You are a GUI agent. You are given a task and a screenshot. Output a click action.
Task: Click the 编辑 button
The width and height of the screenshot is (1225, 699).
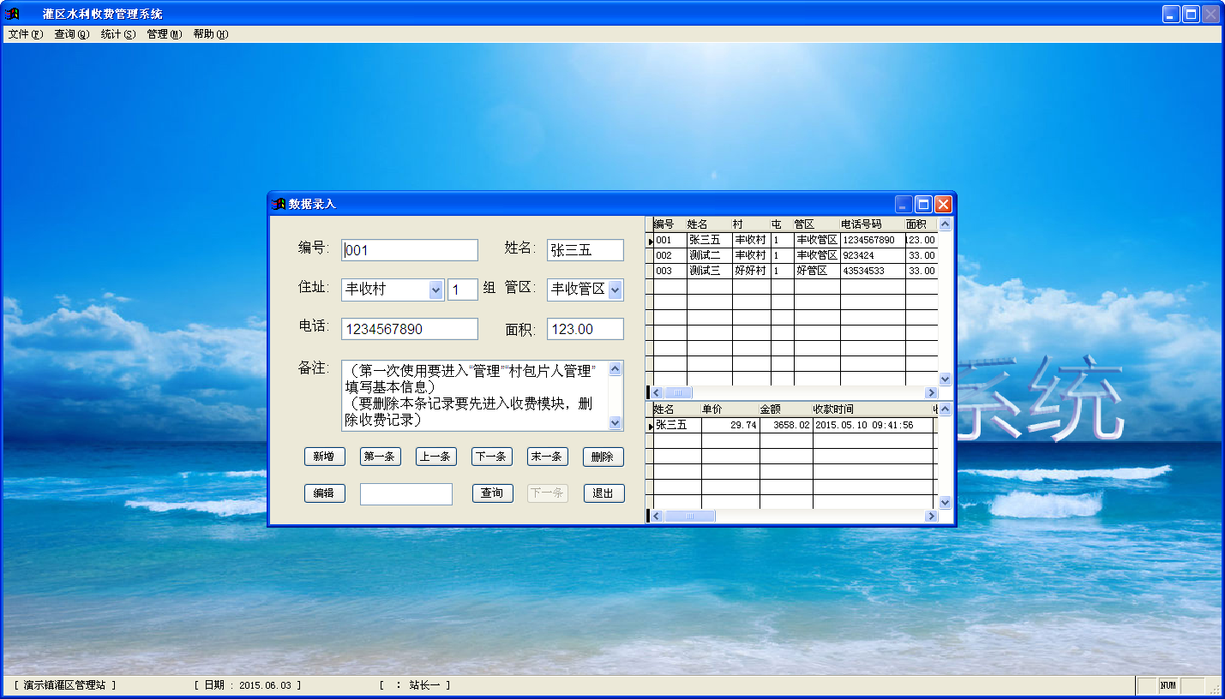(x=324, y=493)
